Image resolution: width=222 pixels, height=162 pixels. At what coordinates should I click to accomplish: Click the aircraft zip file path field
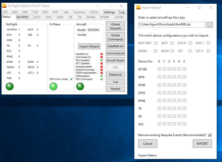tap(171, 25)
